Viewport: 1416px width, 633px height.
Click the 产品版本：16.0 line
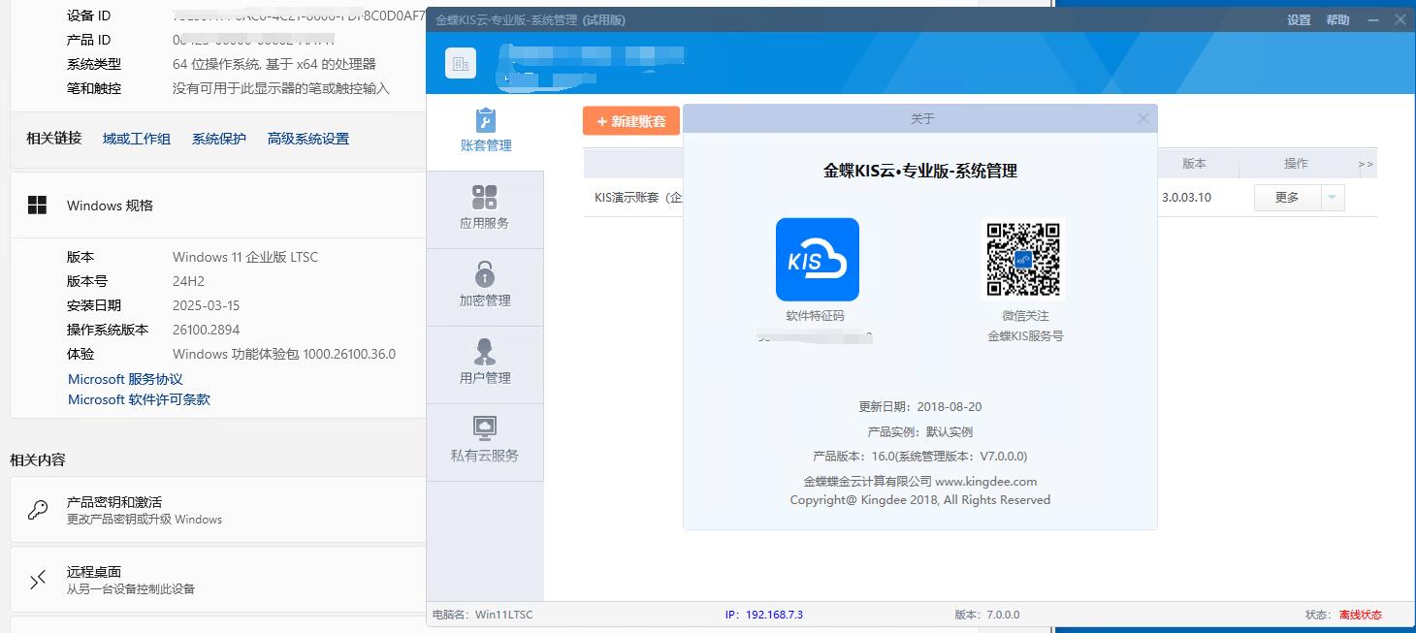[x=920, y=456]
